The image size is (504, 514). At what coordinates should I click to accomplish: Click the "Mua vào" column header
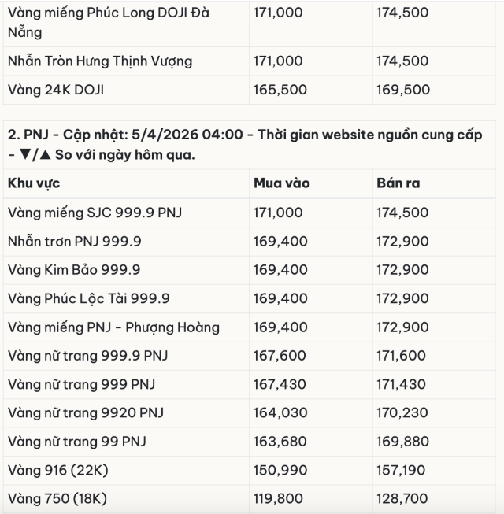tap(281, 183)
